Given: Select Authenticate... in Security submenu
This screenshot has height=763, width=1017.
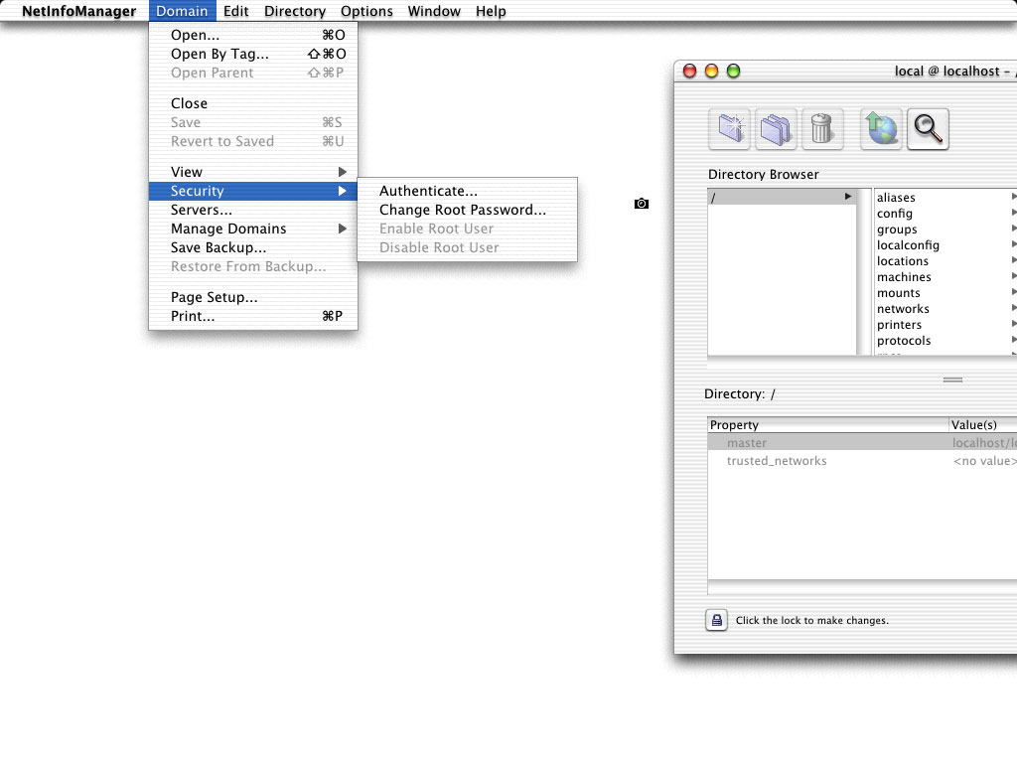Looking at the screenshot, I should point(467,191).
